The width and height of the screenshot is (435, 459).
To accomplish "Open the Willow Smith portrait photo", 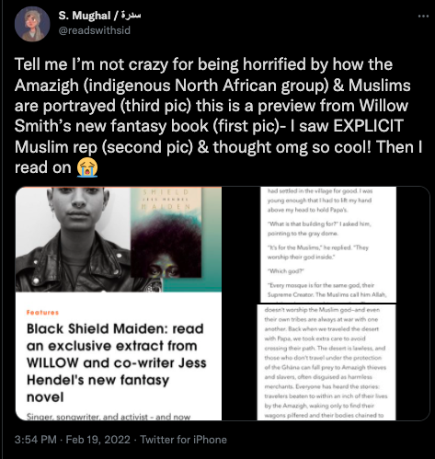I will tap(73, 239).
